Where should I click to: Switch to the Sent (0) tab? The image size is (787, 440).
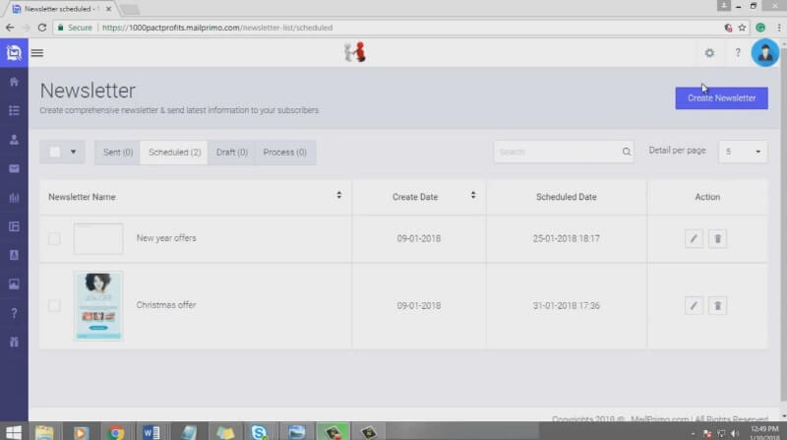pyautogui.click(x=118, y=153)
